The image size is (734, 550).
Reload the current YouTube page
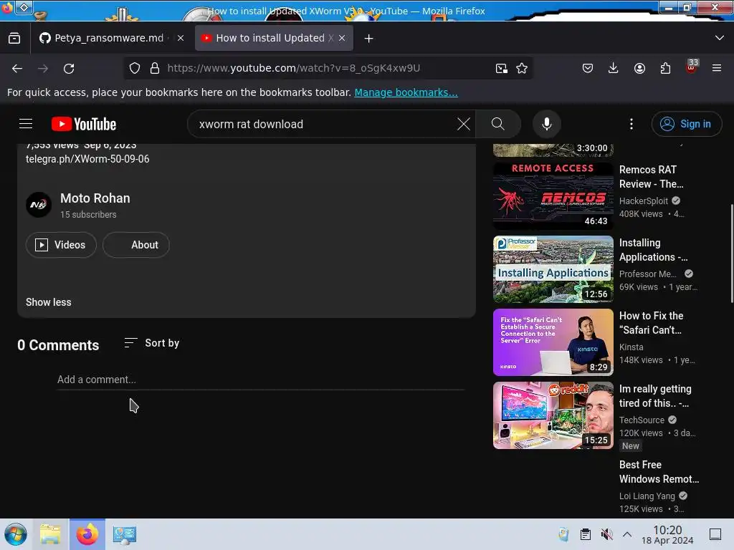click(x=69, y=68)
